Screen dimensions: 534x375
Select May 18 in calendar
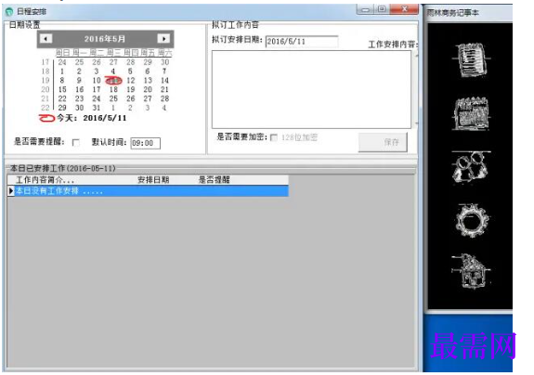[113, 89]
